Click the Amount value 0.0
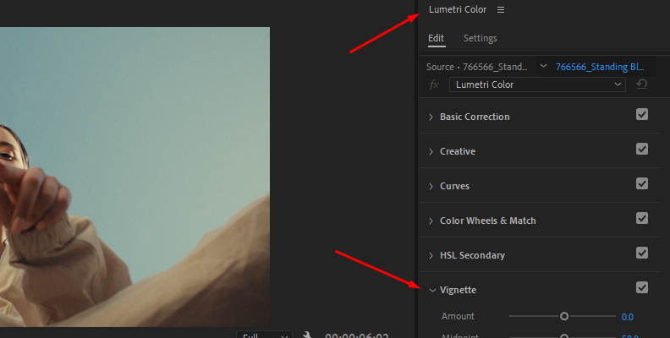This screenshot has width=670, height=338. [x=627, y=317]
